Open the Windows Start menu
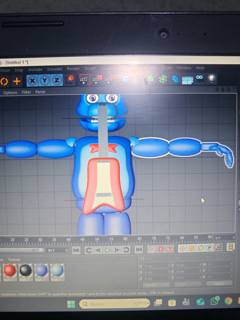Screen dimensions: 240x320 coord(71,304)
